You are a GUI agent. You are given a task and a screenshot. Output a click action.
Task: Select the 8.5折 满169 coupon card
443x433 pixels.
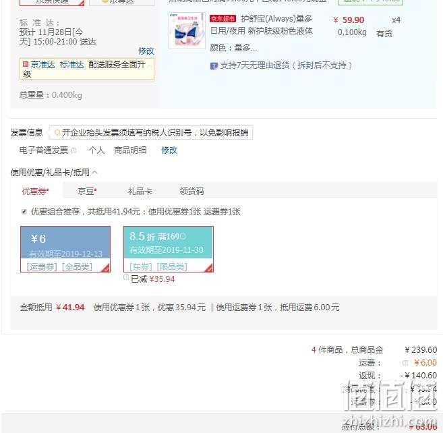coord(169,249)
